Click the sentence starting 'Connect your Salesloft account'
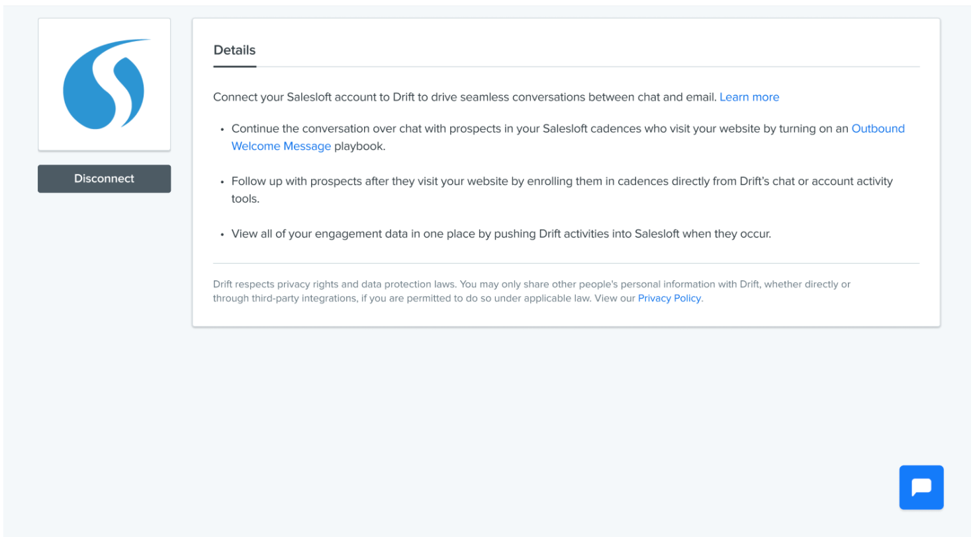 465,97
